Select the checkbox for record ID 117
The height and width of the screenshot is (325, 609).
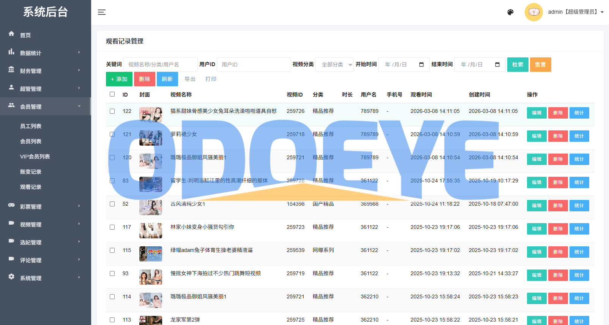tap(112, 227)
